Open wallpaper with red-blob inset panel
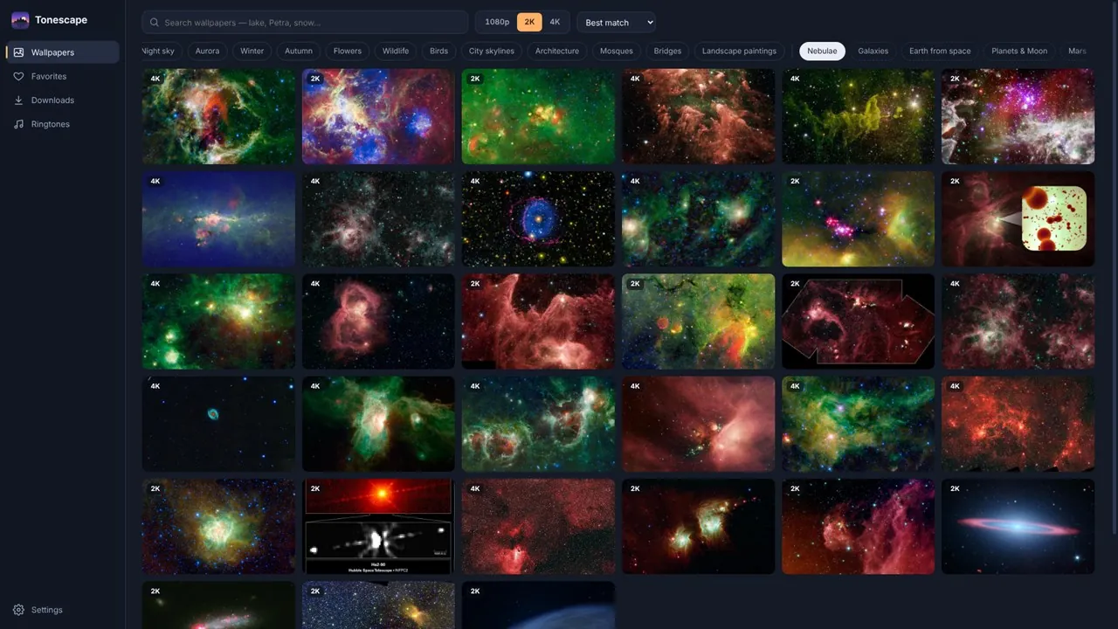 (1018, 219)
